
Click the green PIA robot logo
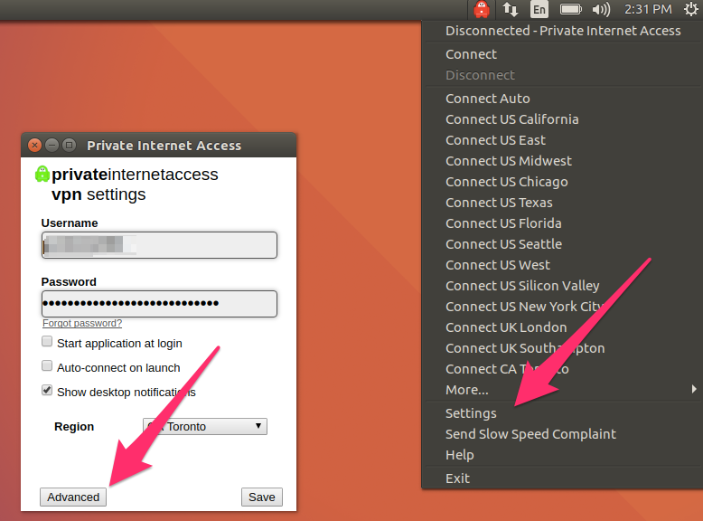pos(42,174)
